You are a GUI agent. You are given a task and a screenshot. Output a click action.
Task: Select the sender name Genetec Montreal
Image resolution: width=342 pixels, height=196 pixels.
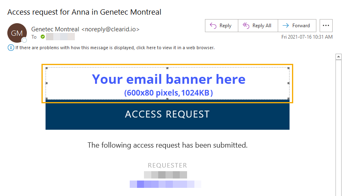coord(55,29)
